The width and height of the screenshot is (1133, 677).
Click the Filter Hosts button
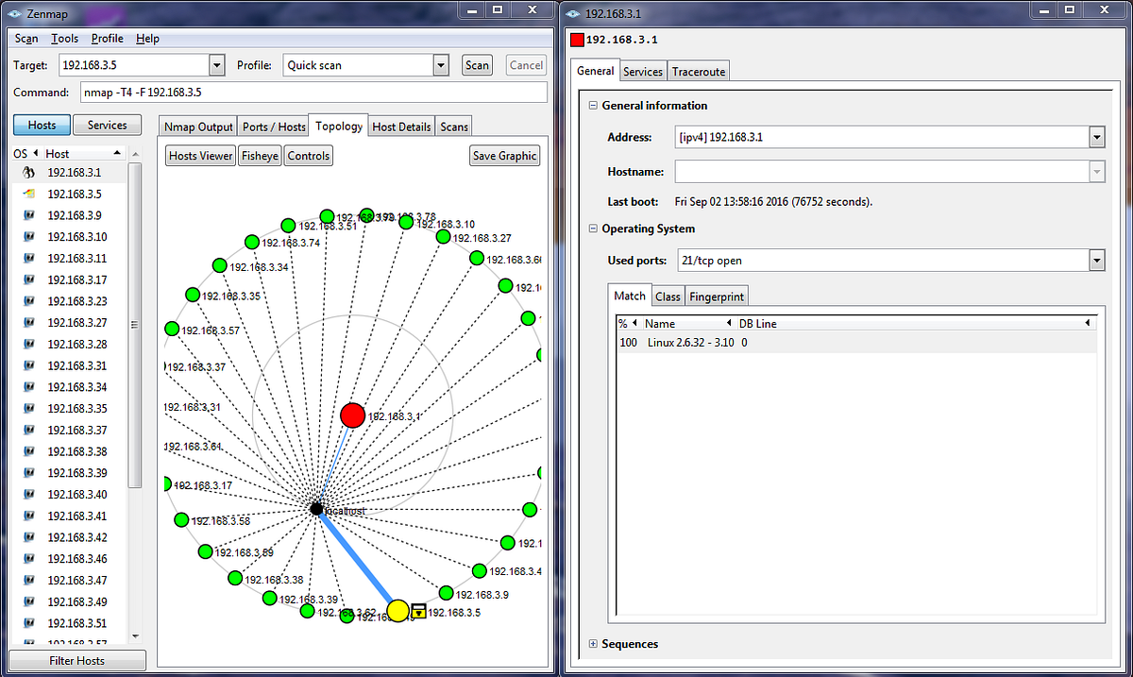pos(77,661)
